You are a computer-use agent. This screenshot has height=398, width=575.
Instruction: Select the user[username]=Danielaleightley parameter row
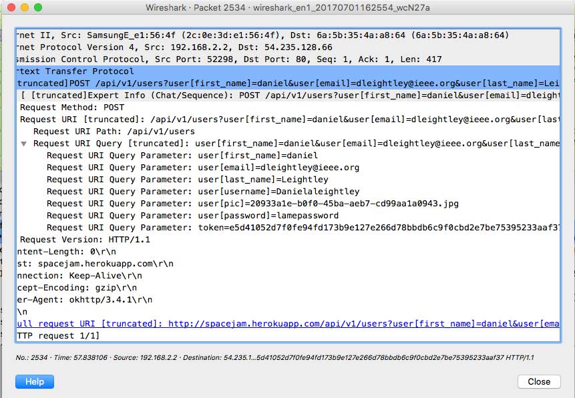point(289,192)
